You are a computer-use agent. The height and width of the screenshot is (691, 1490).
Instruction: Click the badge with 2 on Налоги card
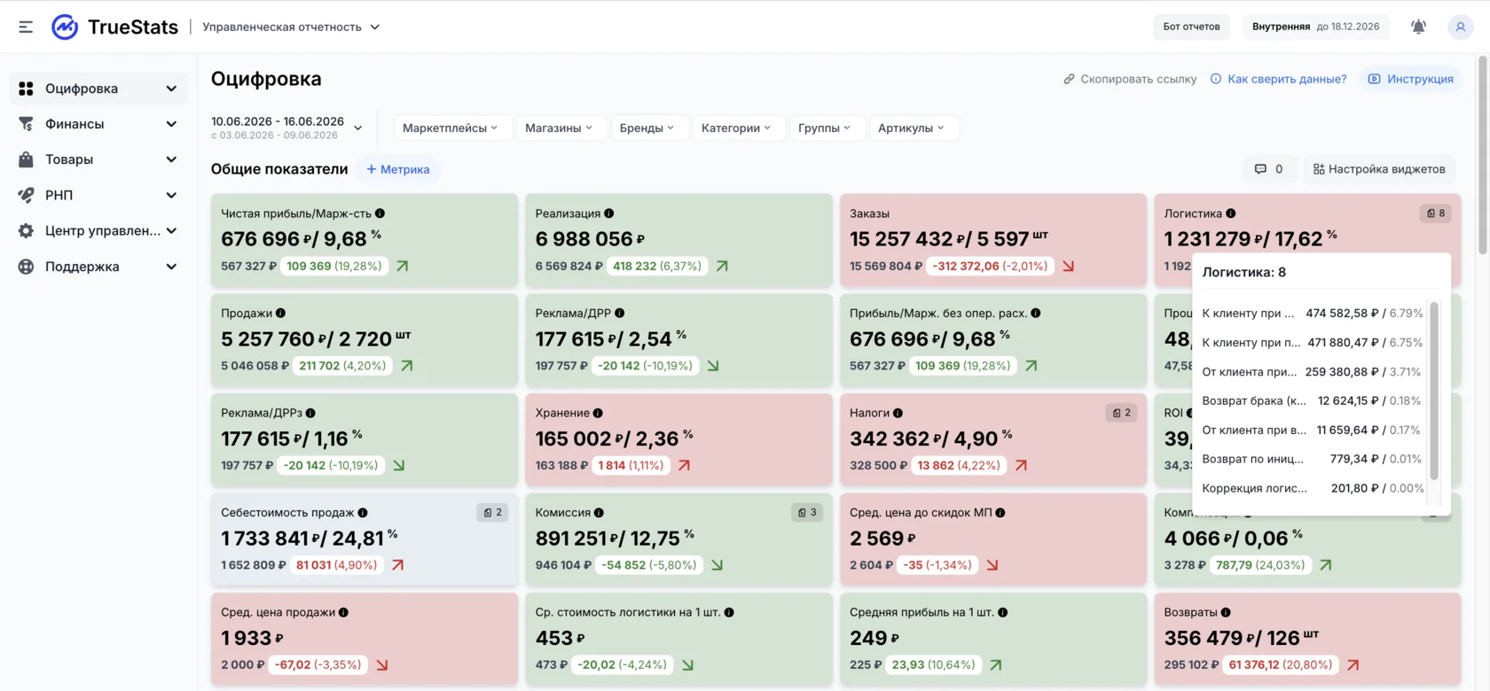point(1121,413)
